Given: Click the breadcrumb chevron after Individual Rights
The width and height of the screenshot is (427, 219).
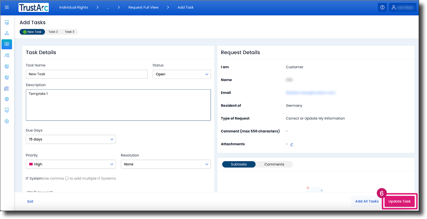Looking at the screenshot, I should (97, 7).
